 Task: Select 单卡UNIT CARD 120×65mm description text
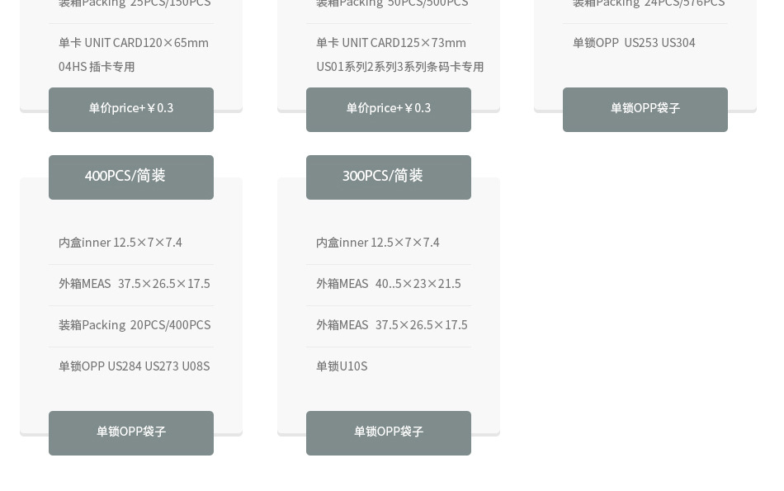(x=133, y=54)
